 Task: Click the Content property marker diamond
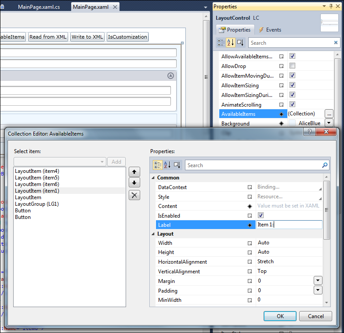click(250, 206)
